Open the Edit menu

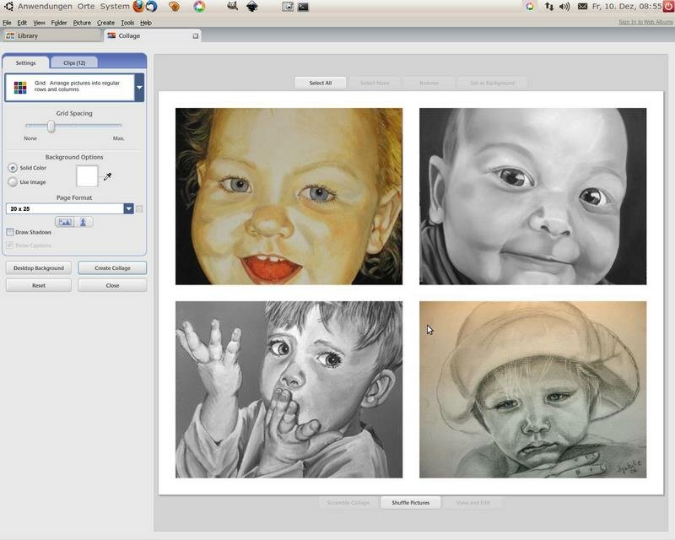click(x=22, y=23)
